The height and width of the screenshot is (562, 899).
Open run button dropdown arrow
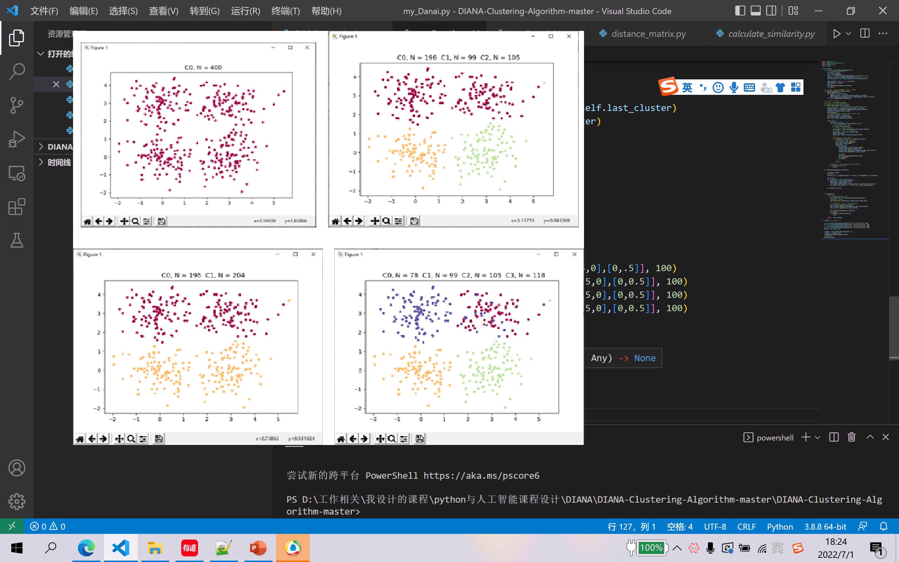[x=848, y=34]
